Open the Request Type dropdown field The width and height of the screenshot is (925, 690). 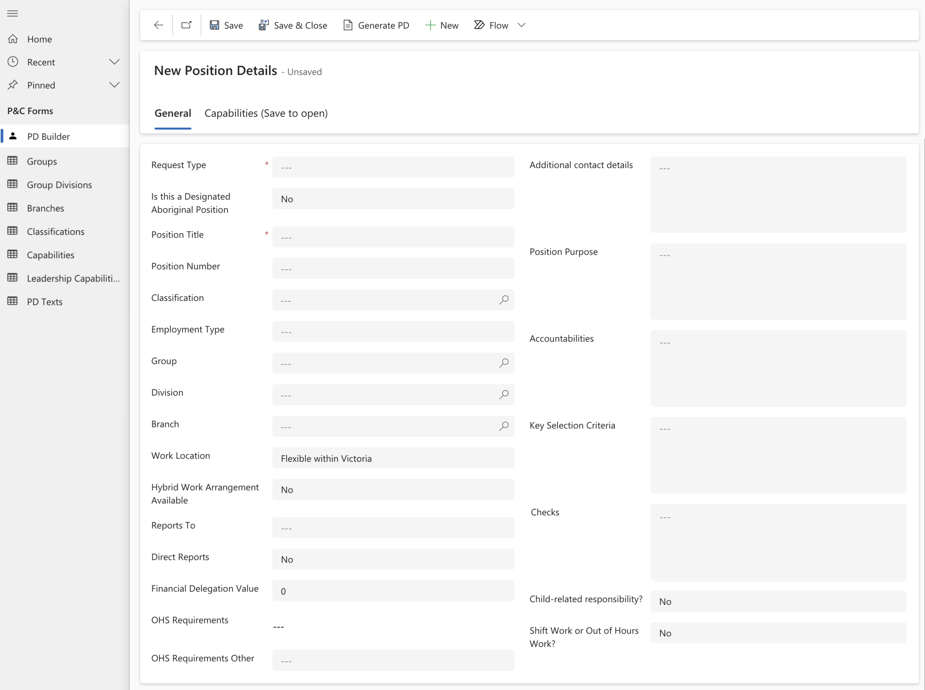393,167
